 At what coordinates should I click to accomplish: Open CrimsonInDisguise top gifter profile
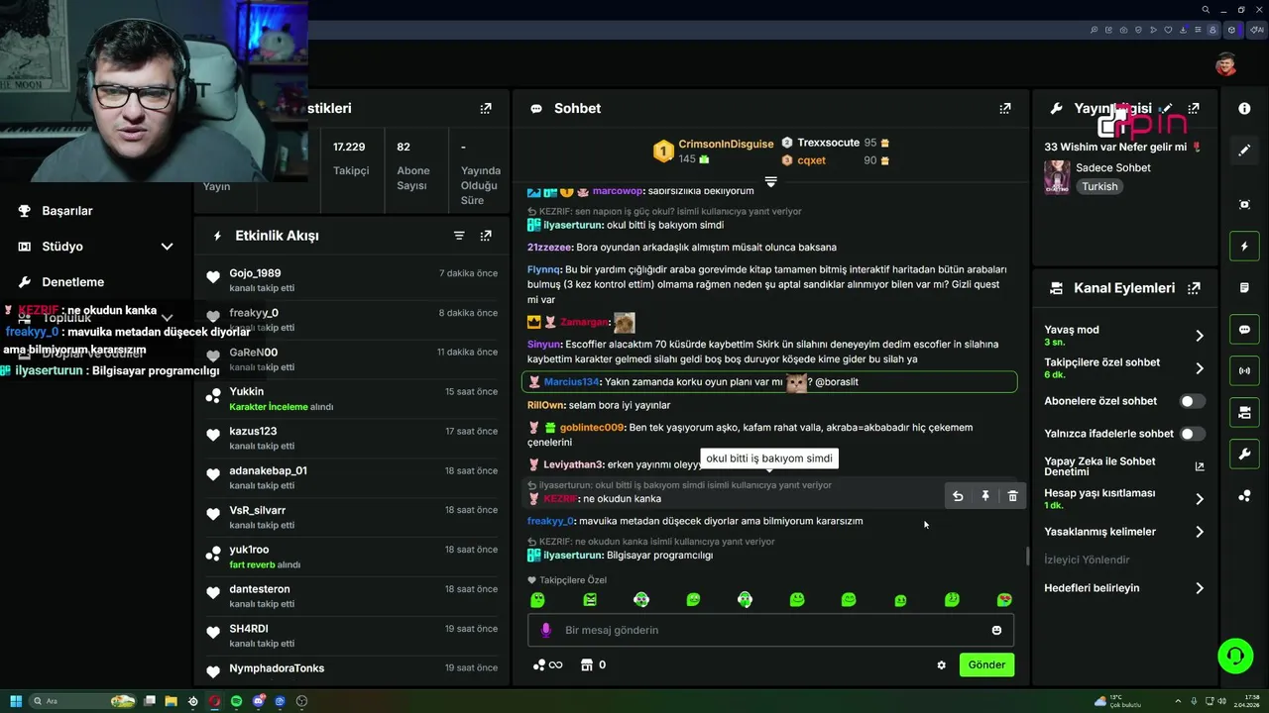point(726,144)
